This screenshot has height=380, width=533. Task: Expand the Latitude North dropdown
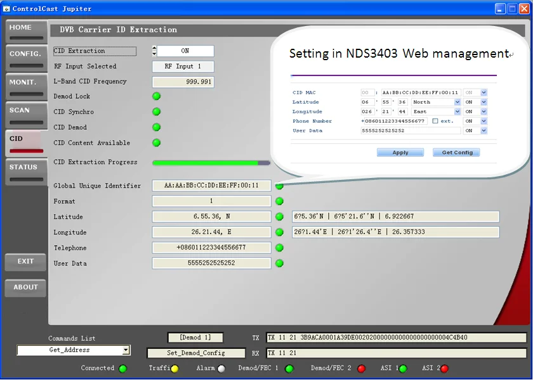pyautogui.click(x=457, y=102)
